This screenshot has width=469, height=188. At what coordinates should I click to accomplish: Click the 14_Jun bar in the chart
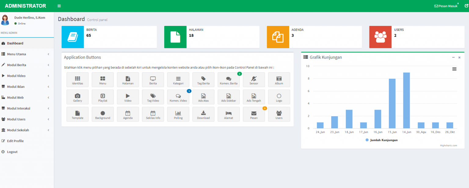406,101
